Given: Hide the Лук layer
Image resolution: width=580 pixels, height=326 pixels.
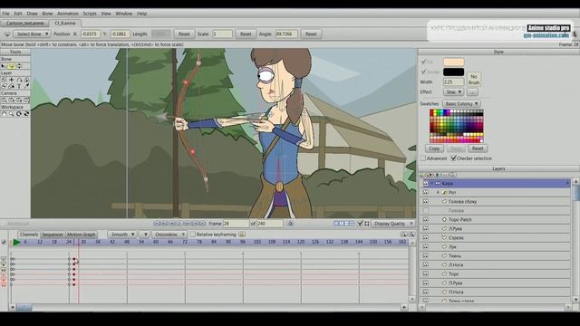Looking at the screenshot, I should pyautogui.click(x=425, y=246).
